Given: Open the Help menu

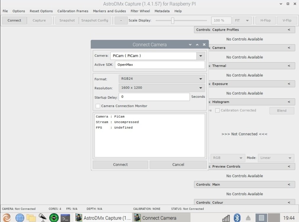Looking at the screenshot, I should tap(178, 11).
